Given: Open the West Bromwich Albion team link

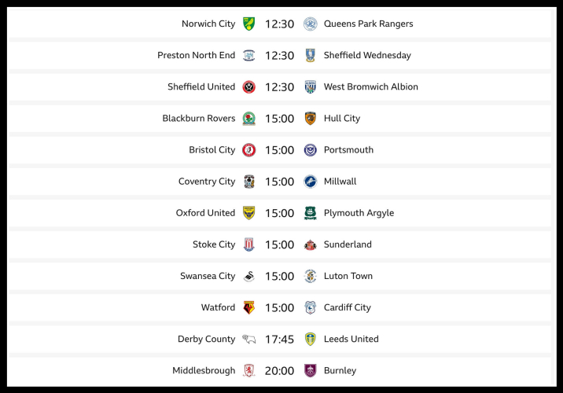Looking at the screenshot, I should pyautogui.click(x=370, y=86).
